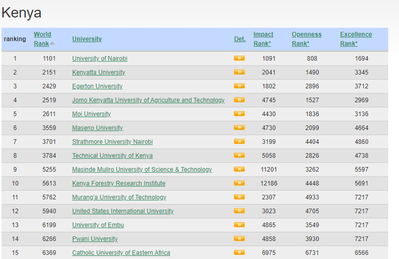Click the sort arrow beside World Rank

pos(52,44)
